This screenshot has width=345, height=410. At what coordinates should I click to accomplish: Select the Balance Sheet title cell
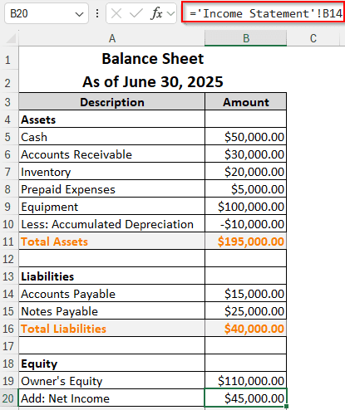click(x=153, y=59)
